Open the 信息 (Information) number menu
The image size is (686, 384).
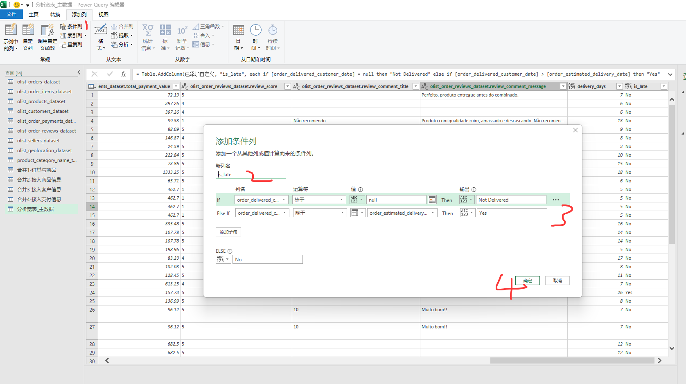click(x=203, y=45)
